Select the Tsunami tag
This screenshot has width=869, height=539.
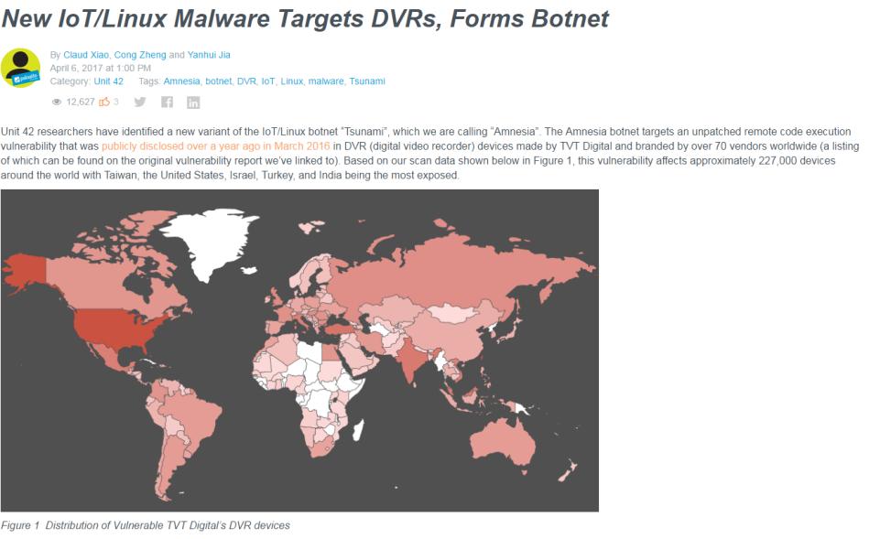(367, 81)
